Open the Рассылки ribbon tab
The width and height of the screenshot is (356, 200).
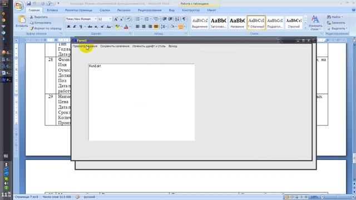click(x=123, y=10)
